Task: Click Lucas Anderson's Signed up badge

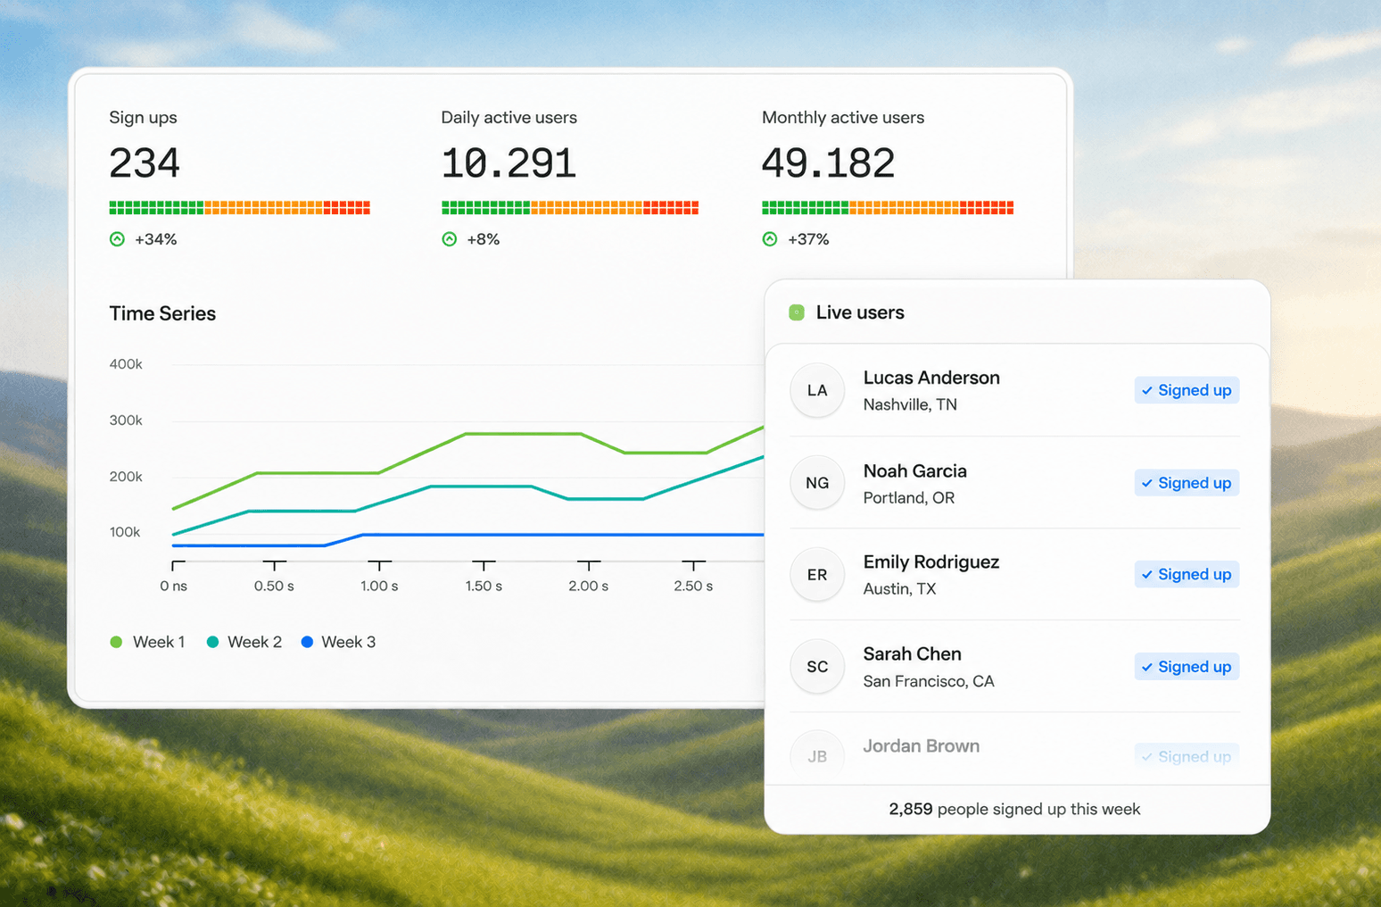Action: click(1187, 390)
